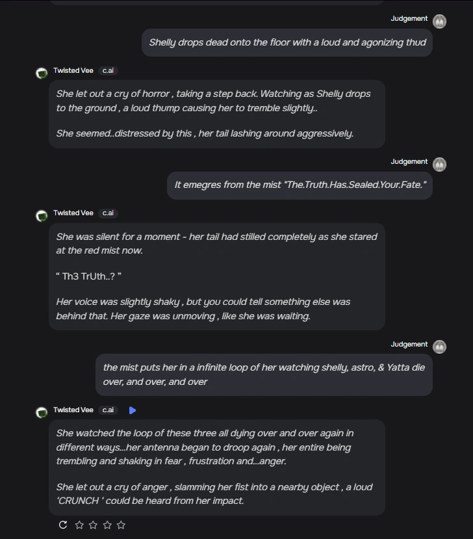Regenerate Twisted Vee's last response
This screenshot has height=539, width=473.
[x=62, y=525]
